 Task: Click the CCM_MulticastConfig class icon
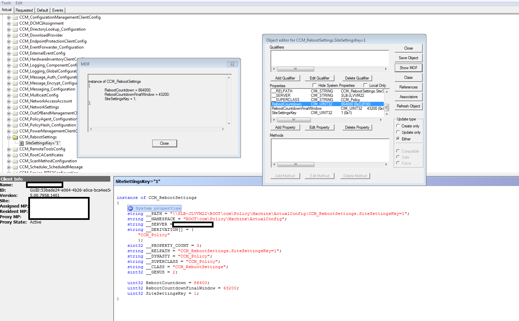click(x=15, y=95)
